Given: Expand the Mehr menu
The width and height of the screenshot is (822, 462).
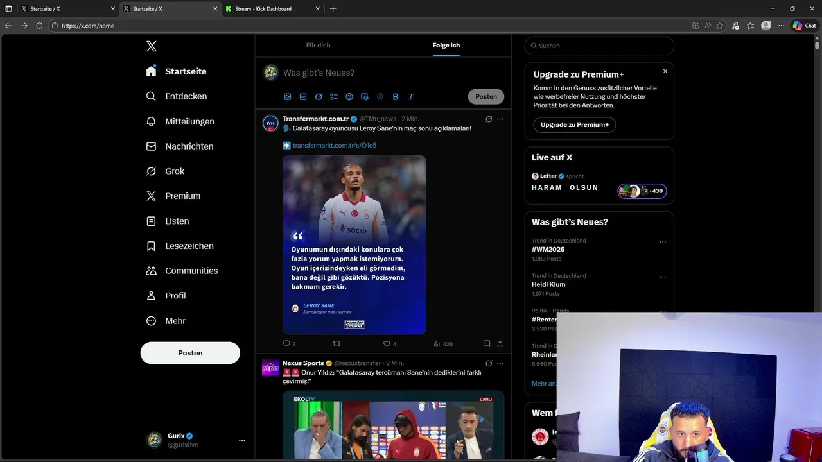Looking at the screenshot, I should (x=166, y=321).
